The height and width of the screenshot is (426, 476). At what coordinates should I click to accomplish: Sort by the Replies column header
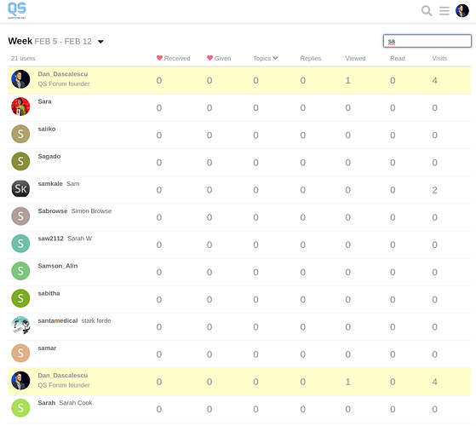pyautogui.click(x=311, y=58)
